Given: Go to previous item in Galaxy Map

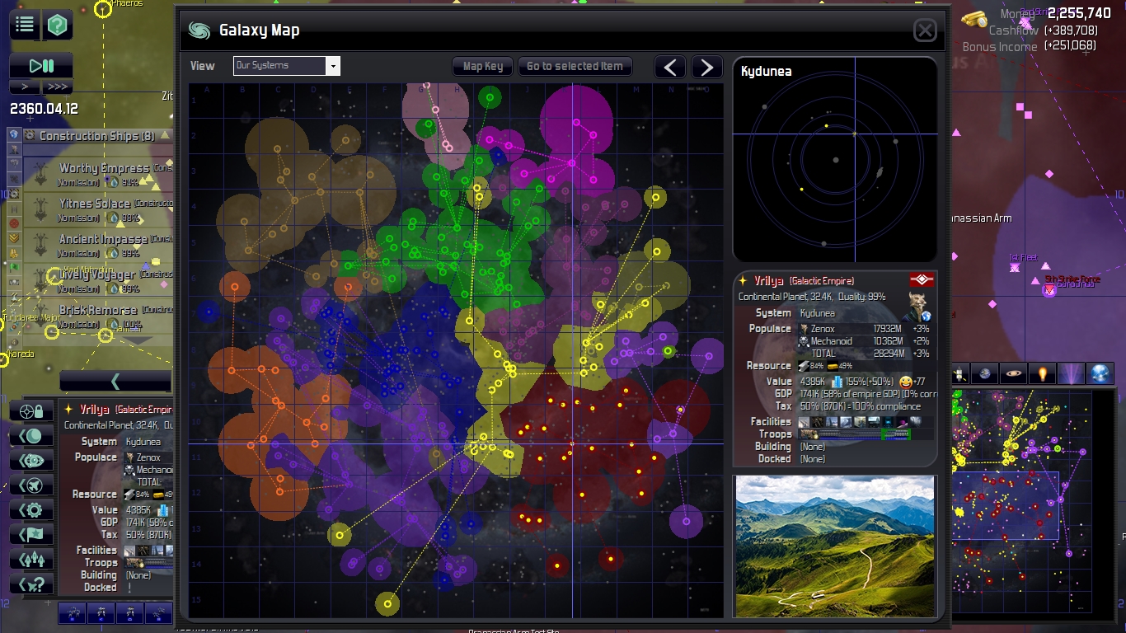Looking at the screenshot, I should (x=670, y=68).
